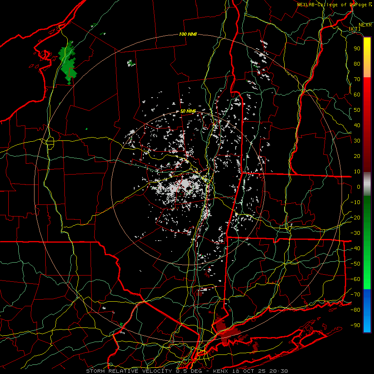The width and height of the screenshot is (374, 374).
Task: Click the -20 value on velocity scale
Action: click(355, 218)
